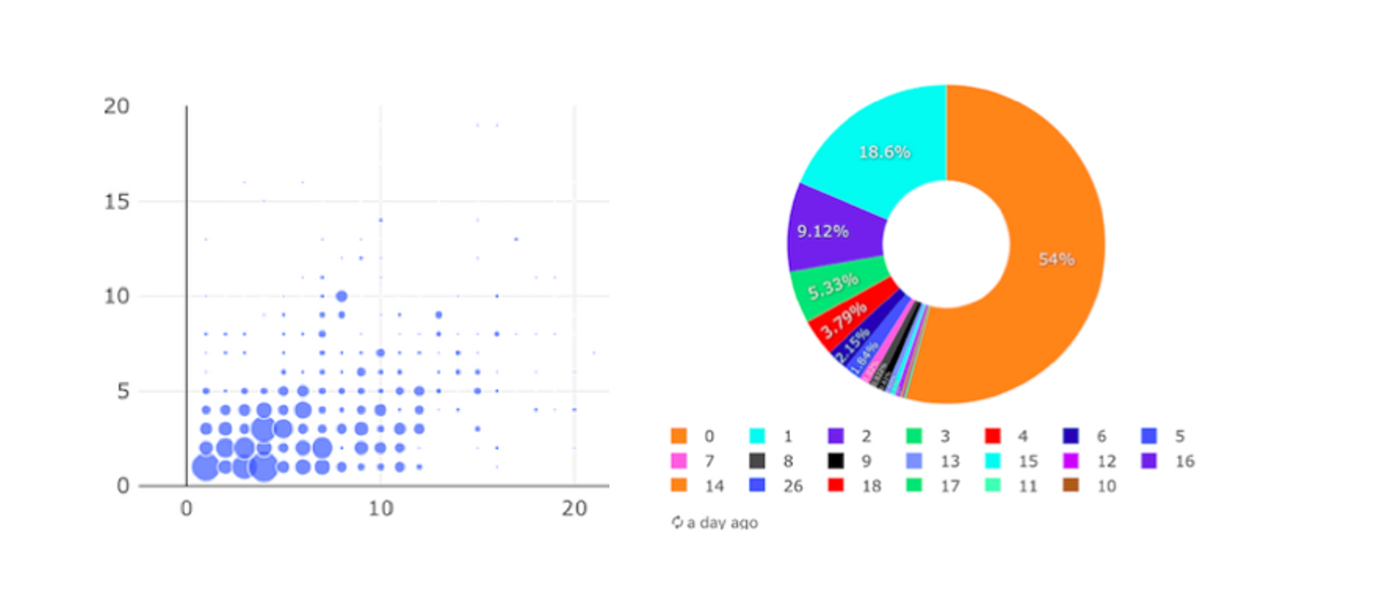Screen dimensions: 1384x603
Task: Click the 3.79% red donut slice
Action: 850,322
